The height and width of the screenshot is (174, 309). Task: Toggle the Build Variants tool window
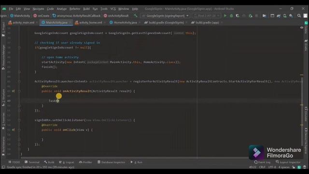(3, 146)
